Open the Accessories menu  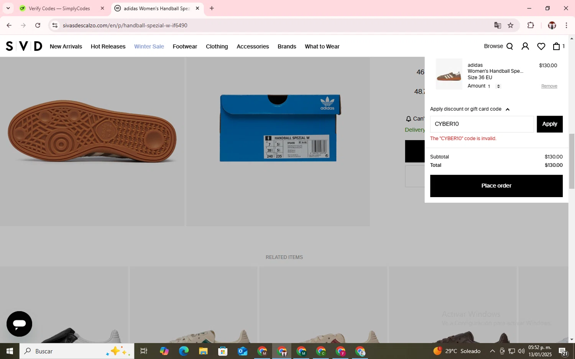tap(253, 46)
